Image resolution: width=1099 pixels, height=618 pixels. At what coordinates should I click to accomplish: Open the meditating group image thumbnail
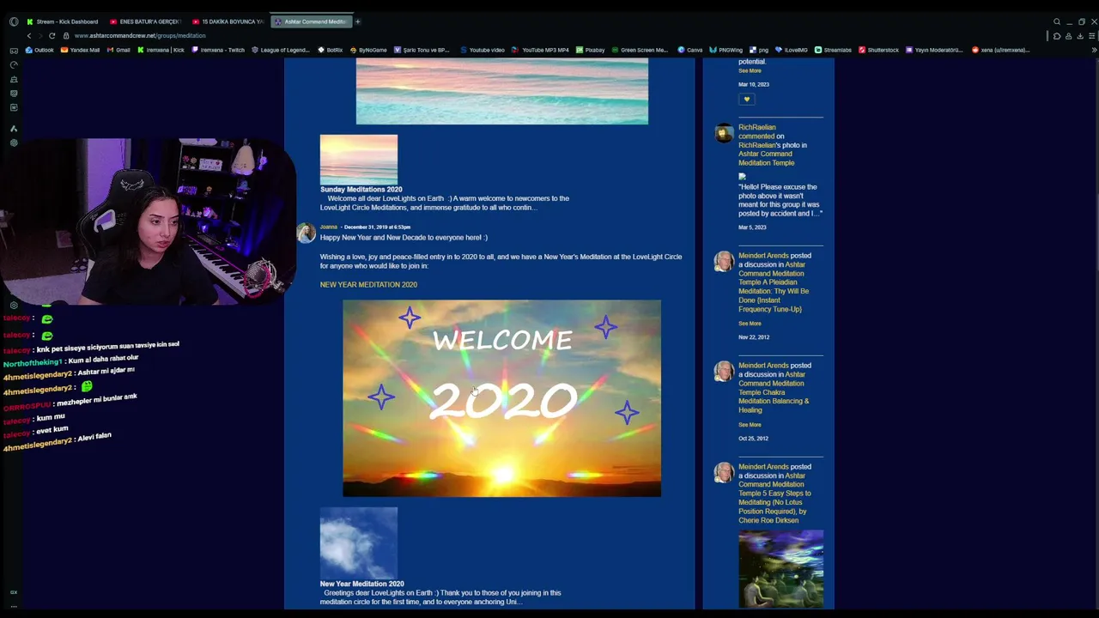pyautogui.click(x=780, y=570)
